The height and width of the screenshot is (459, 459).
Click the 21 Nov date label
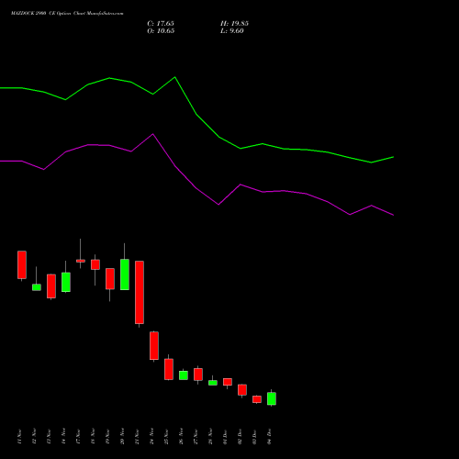coord(137,436)
